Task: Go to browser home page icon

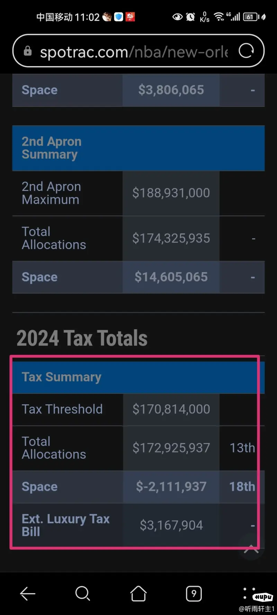Action: tap(138, 594)
